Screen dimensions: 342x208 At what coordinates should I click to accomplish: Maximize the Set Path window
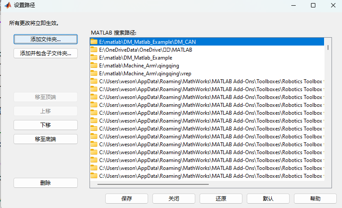pyautogui.click(x=313, y=5)
